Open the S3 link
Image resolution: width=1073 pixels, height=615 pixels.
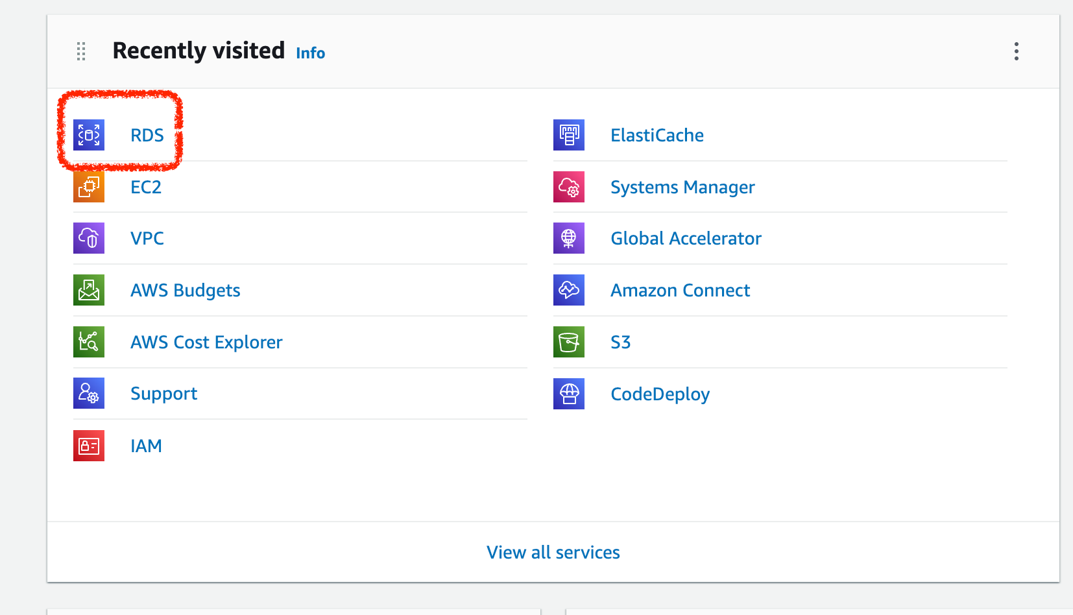point(621,342)
